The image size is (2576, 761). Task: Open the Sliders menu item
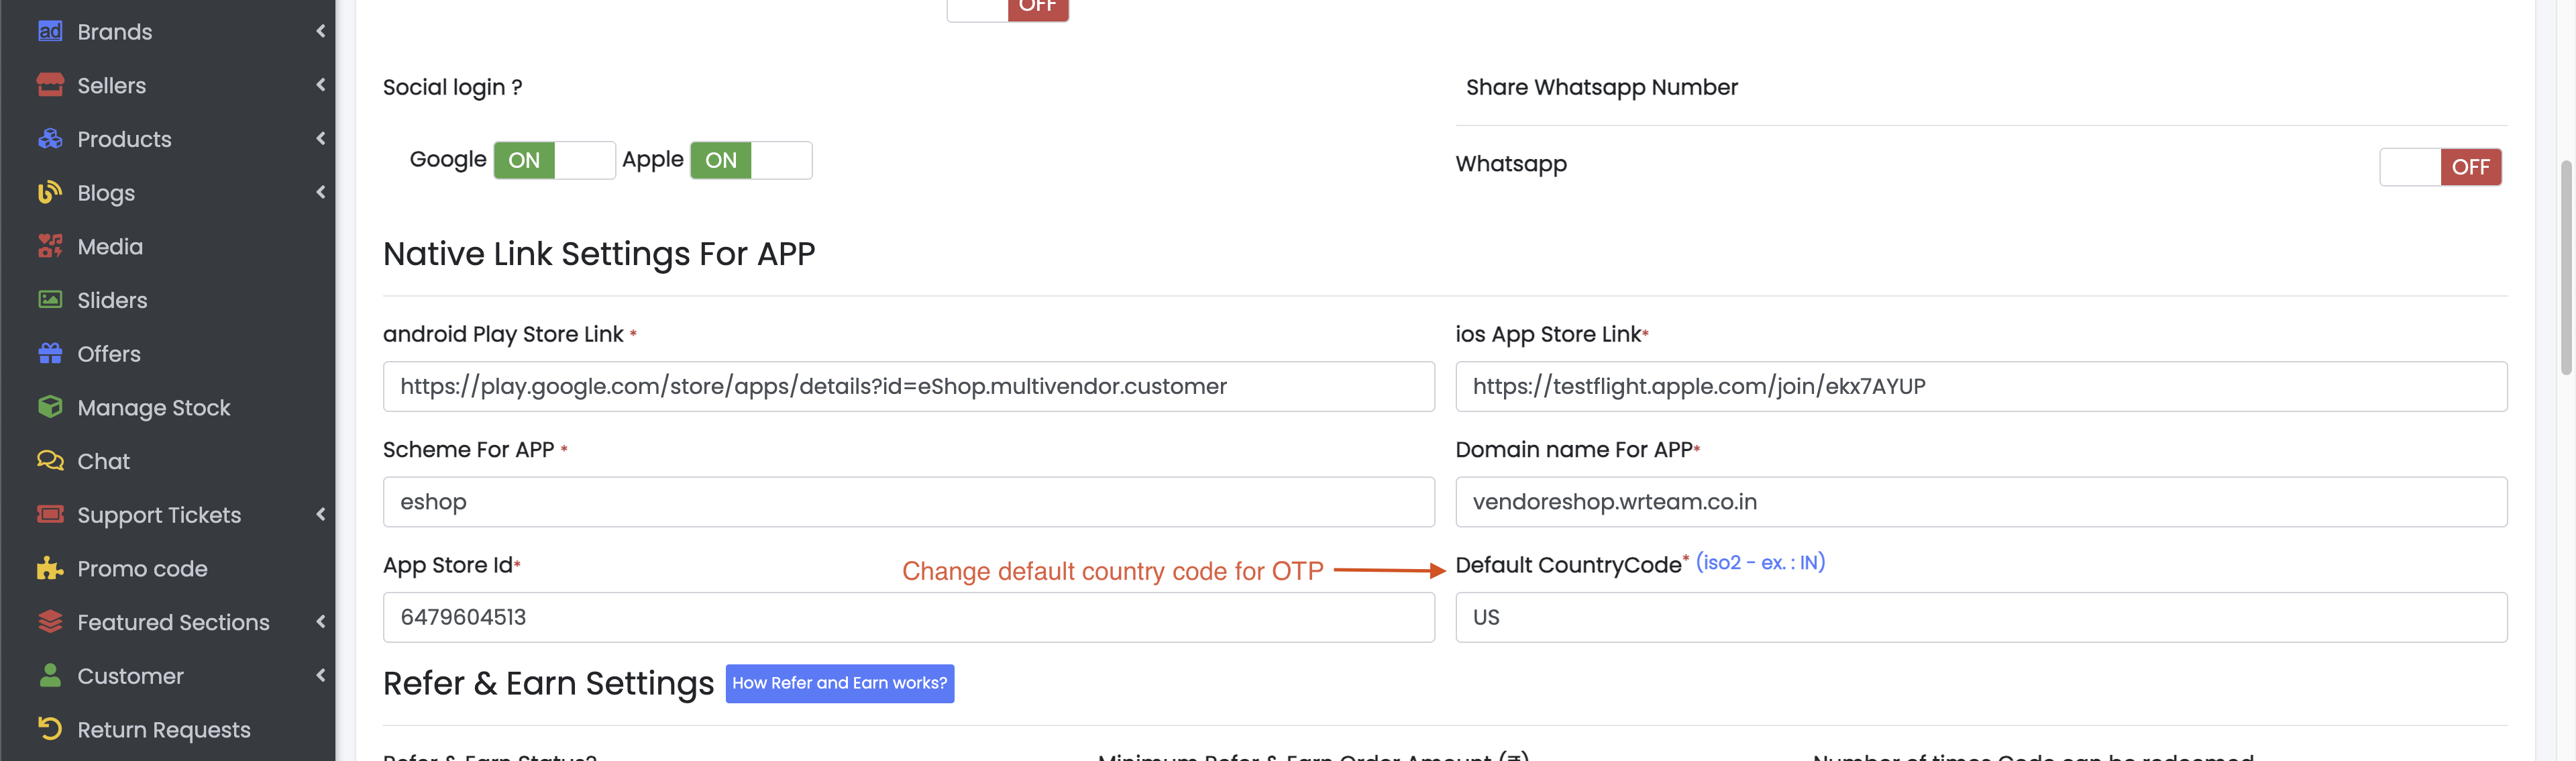pyautogui.click(x=112, y=300)
